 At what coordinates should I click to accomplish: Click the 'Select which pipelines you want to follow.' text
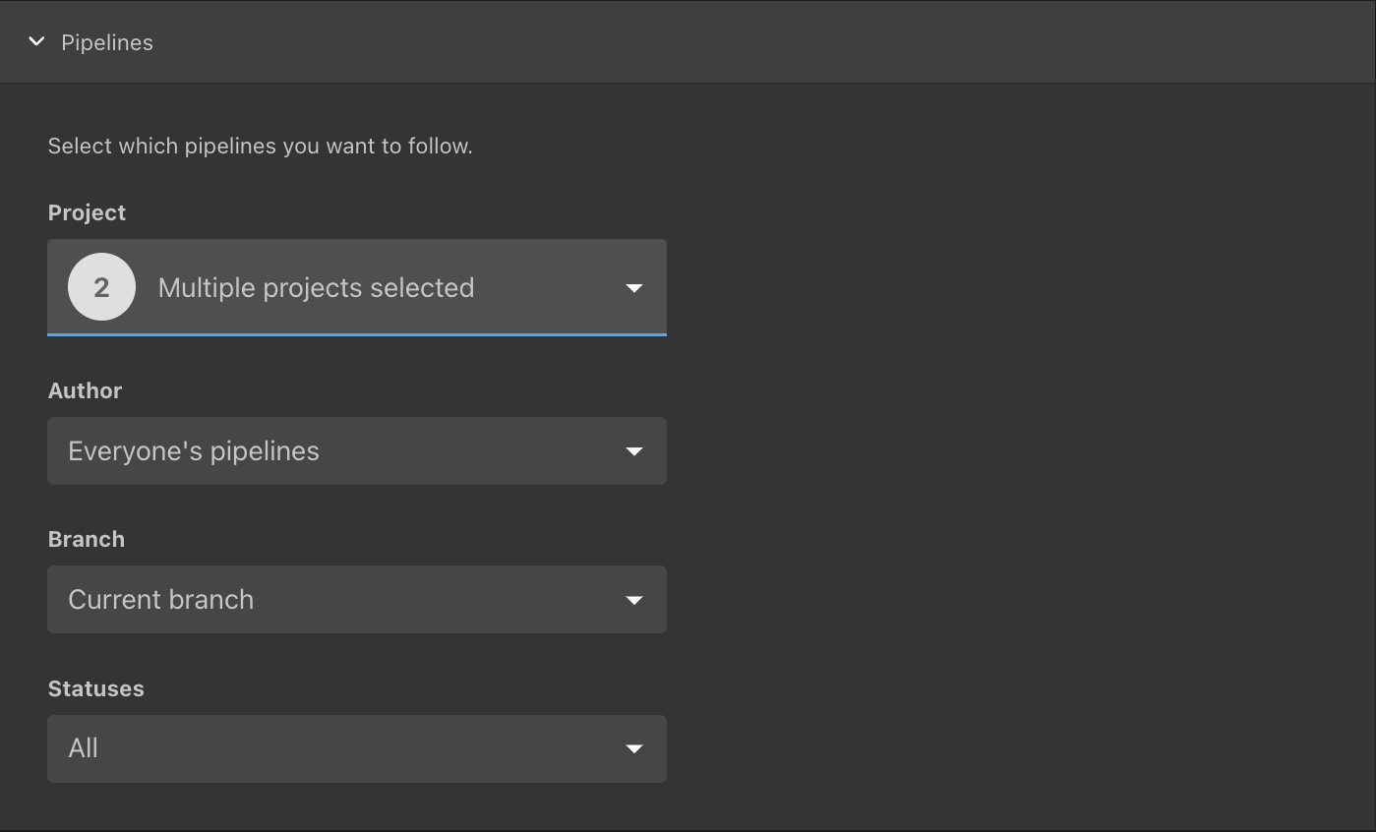click(261, 147)
